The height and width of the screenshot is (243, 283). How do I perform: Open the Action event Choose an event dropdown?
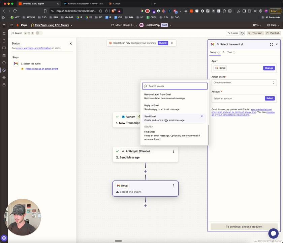(244, 83)
